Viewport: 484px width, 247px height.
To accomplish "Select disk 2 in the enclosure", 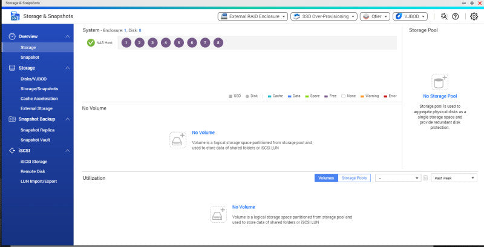I will pos(140,42).
